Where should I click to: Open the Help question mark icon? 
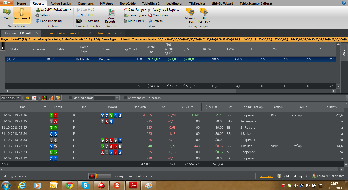coord(344,3)
